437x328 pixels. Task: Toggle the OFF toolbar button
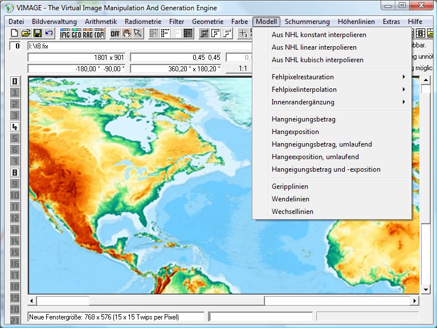tap(115, 34)
